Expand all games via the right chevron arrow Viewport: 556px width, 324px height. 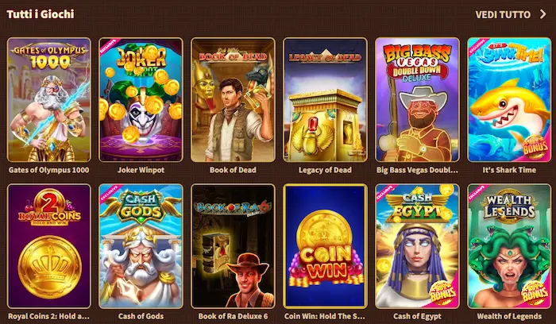(x=542, y=14)
